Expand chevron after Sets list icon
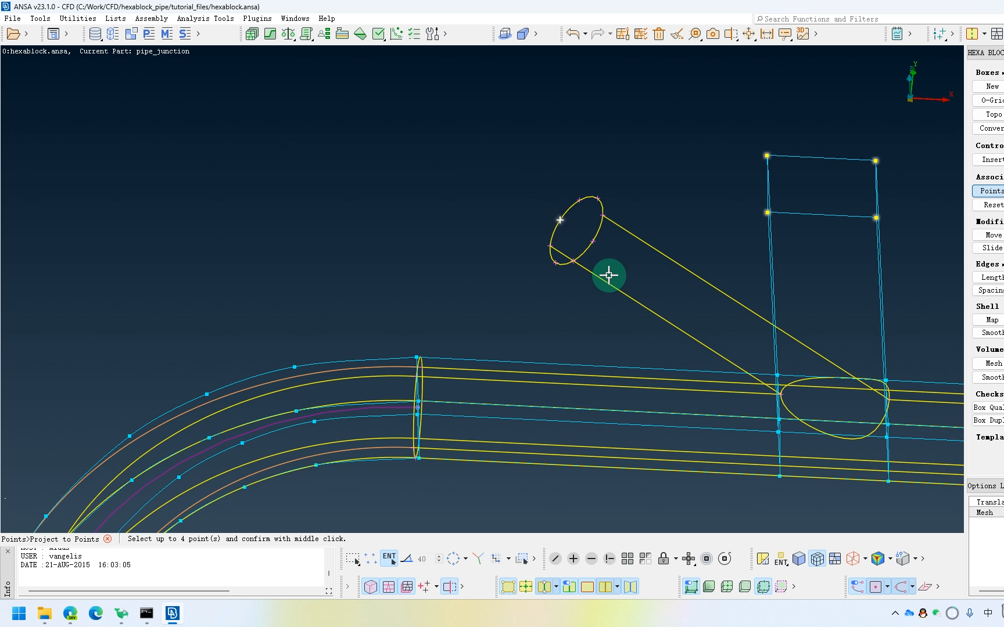Image resolution: width=1004 pixels, height=627 pixels. 198,34
